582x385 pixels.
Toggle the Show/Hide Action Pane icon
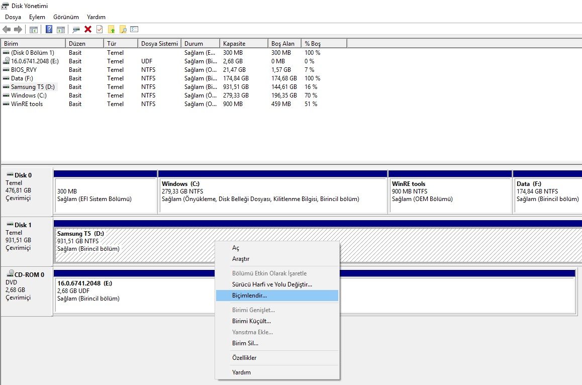pyautogui.click(x=61, y=29)
